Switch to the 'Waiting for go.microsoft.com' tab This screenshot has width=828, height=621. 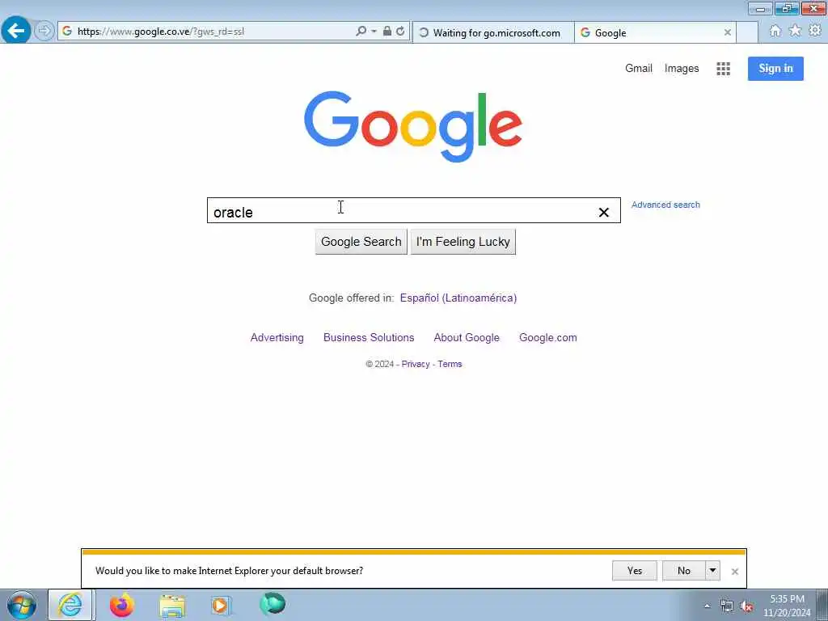tap(492, 32)
